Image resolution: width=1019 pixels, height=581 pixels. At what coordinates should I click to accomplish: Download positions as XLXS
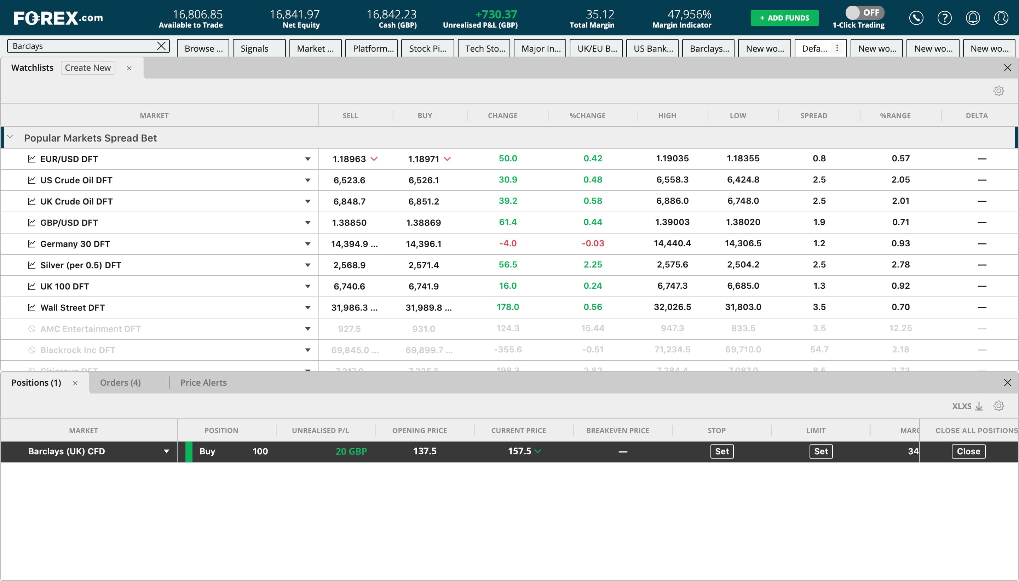click(x=968, y=406)
